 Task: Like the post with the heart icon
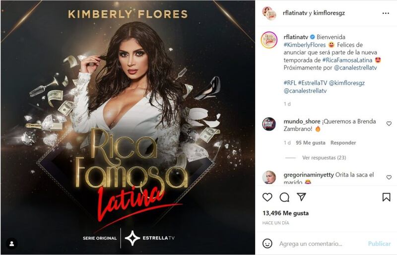(267, 197)
